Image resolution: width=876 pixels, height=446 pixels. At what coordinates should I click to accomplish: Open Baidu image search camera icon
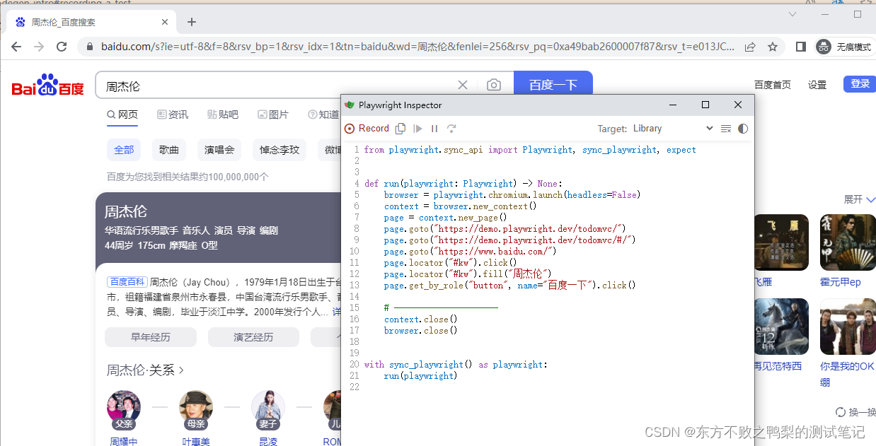[494, 85]
